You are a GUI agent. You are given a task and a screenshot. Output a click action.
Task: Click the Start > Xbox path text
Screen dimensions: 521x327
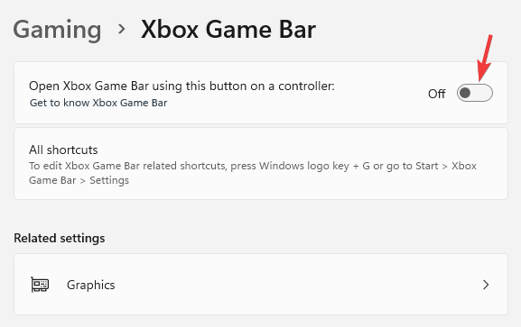[x=443, y=166]
